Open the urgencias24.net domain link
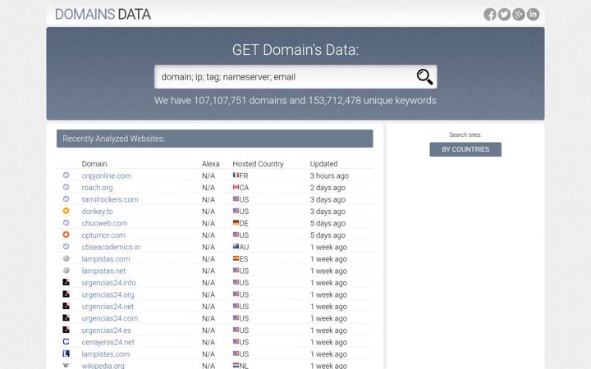This screenshot has height=369, width=591. coord(108,307)
